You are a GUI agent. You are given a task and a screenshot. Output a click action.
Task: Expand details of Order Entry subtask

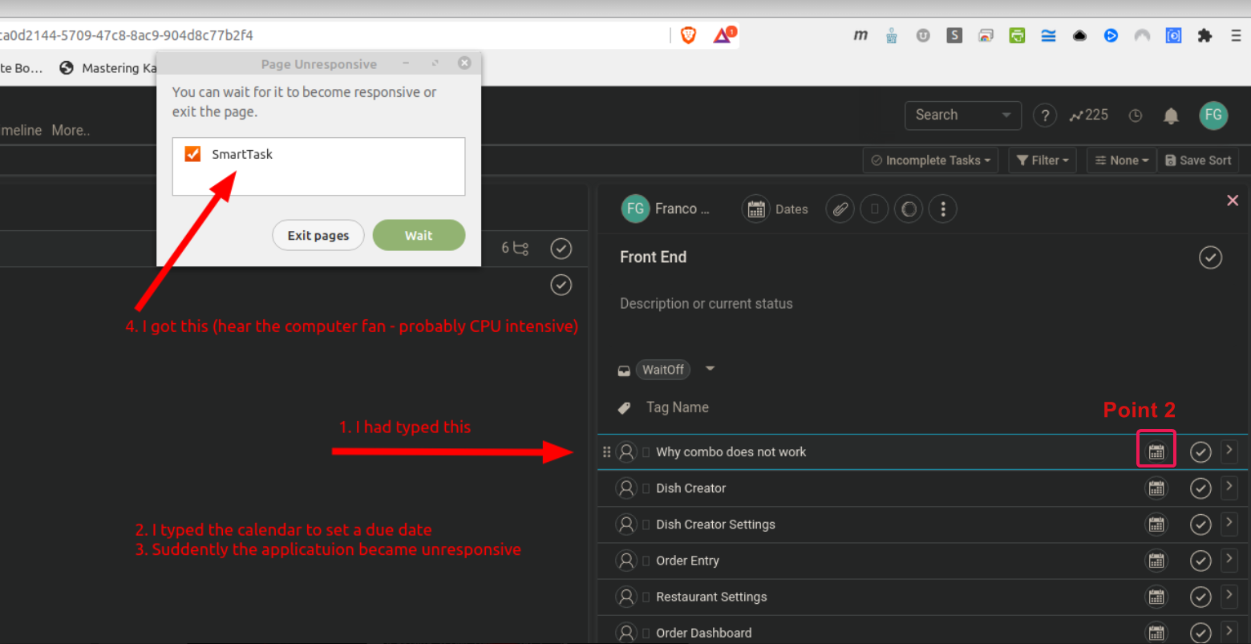[1229, 559]
